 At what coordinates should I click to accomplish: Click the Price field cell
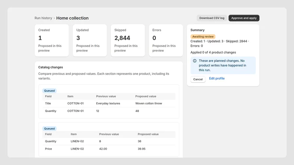point(49,149)
